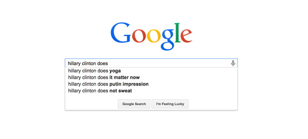Click the first red o in logo
308x139 pixels.
click(x=139, y=36)
